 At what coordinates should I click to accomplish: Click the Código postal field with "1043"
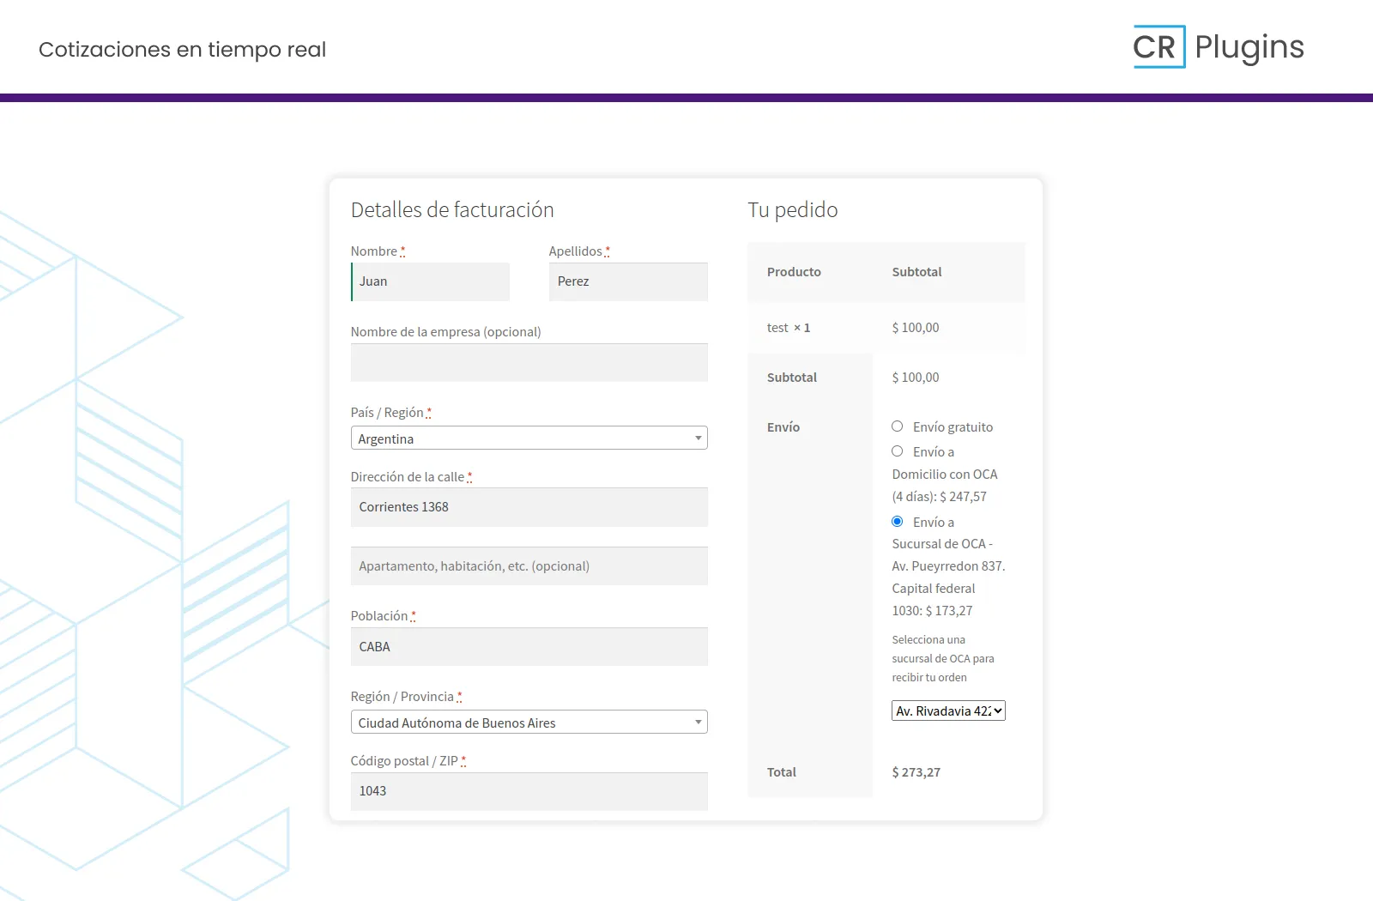click(x=529, y=791)
